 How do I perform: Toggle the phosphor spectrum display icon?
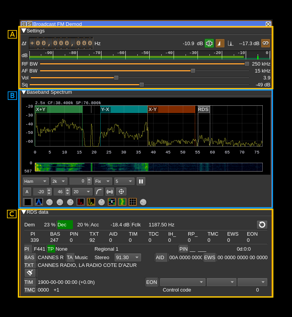coord(39,202)
